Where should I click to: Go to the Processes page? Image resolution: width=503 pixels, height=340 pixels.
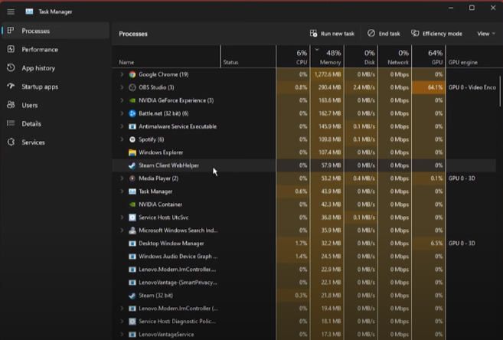pos(55,31)
